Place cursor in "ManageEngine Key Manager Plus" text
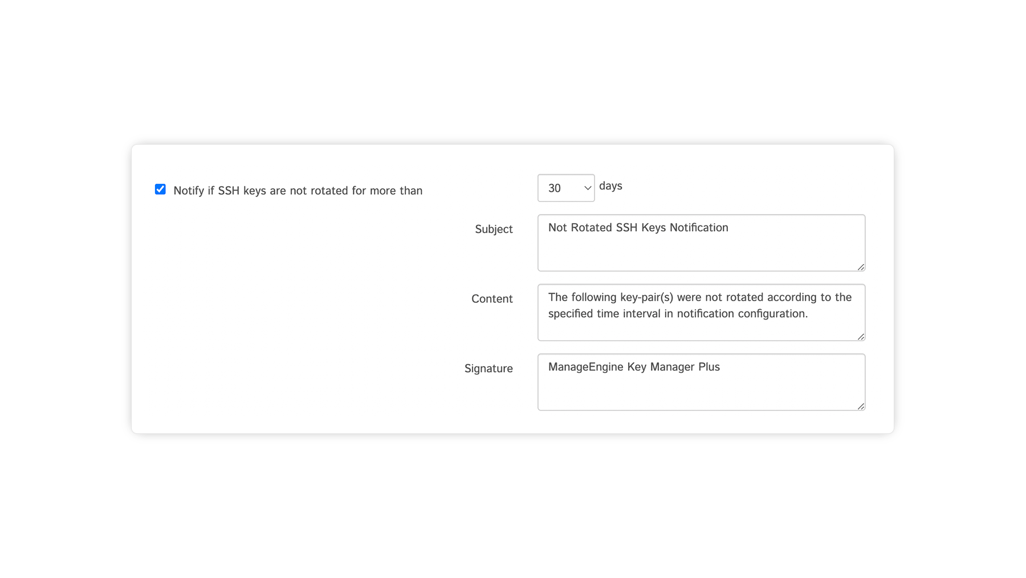 point(634,367)
